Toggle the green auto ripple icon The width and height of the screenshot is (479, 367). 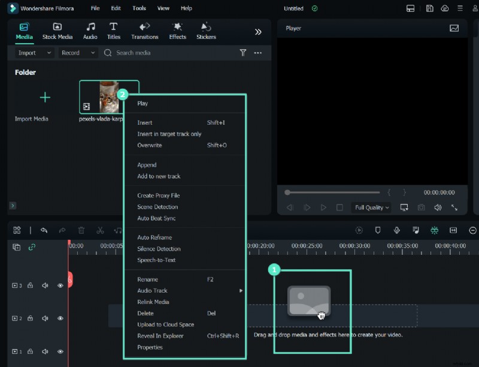(x=434, y=230)
